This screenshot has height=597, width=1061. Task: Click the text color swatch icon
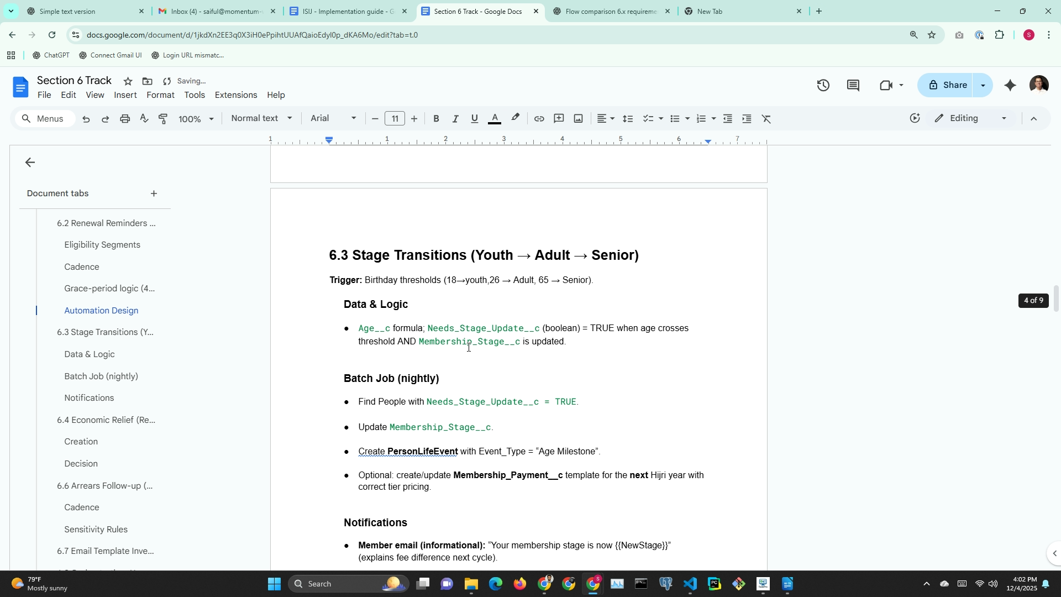(495, 119)
